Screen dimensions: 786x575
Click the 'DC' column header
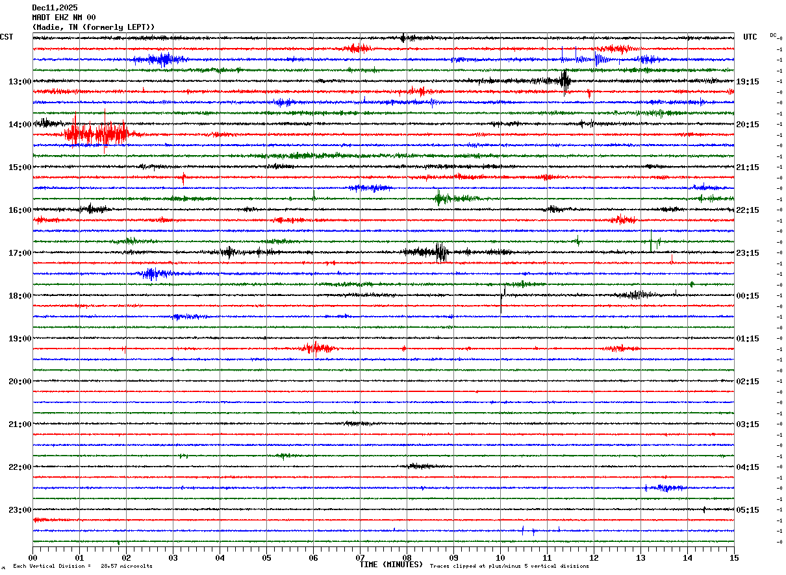pyautogui.click(x=773, y=35)
